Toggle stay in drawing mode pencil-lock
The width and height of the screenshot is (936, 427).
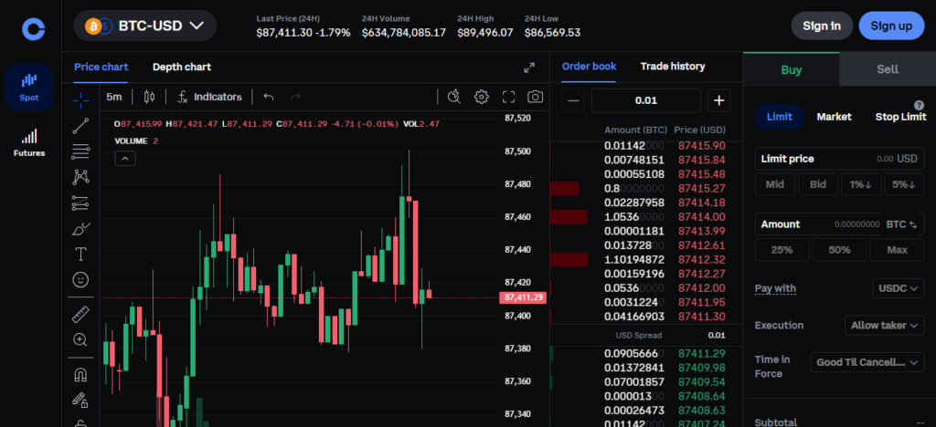(x=80, y=401)
